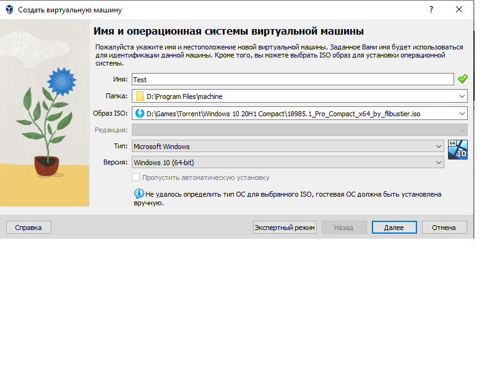Click the VirtualBox cube icon in title bar
Image resolution: width=495 pixels, height=371 pixels.
click(9, 9)
